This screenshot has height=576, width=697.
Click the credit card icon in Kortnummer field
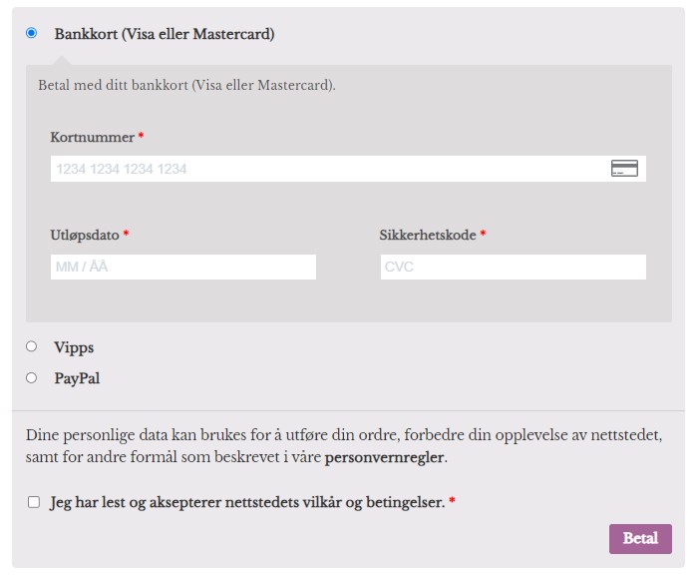tap(624, 169)
